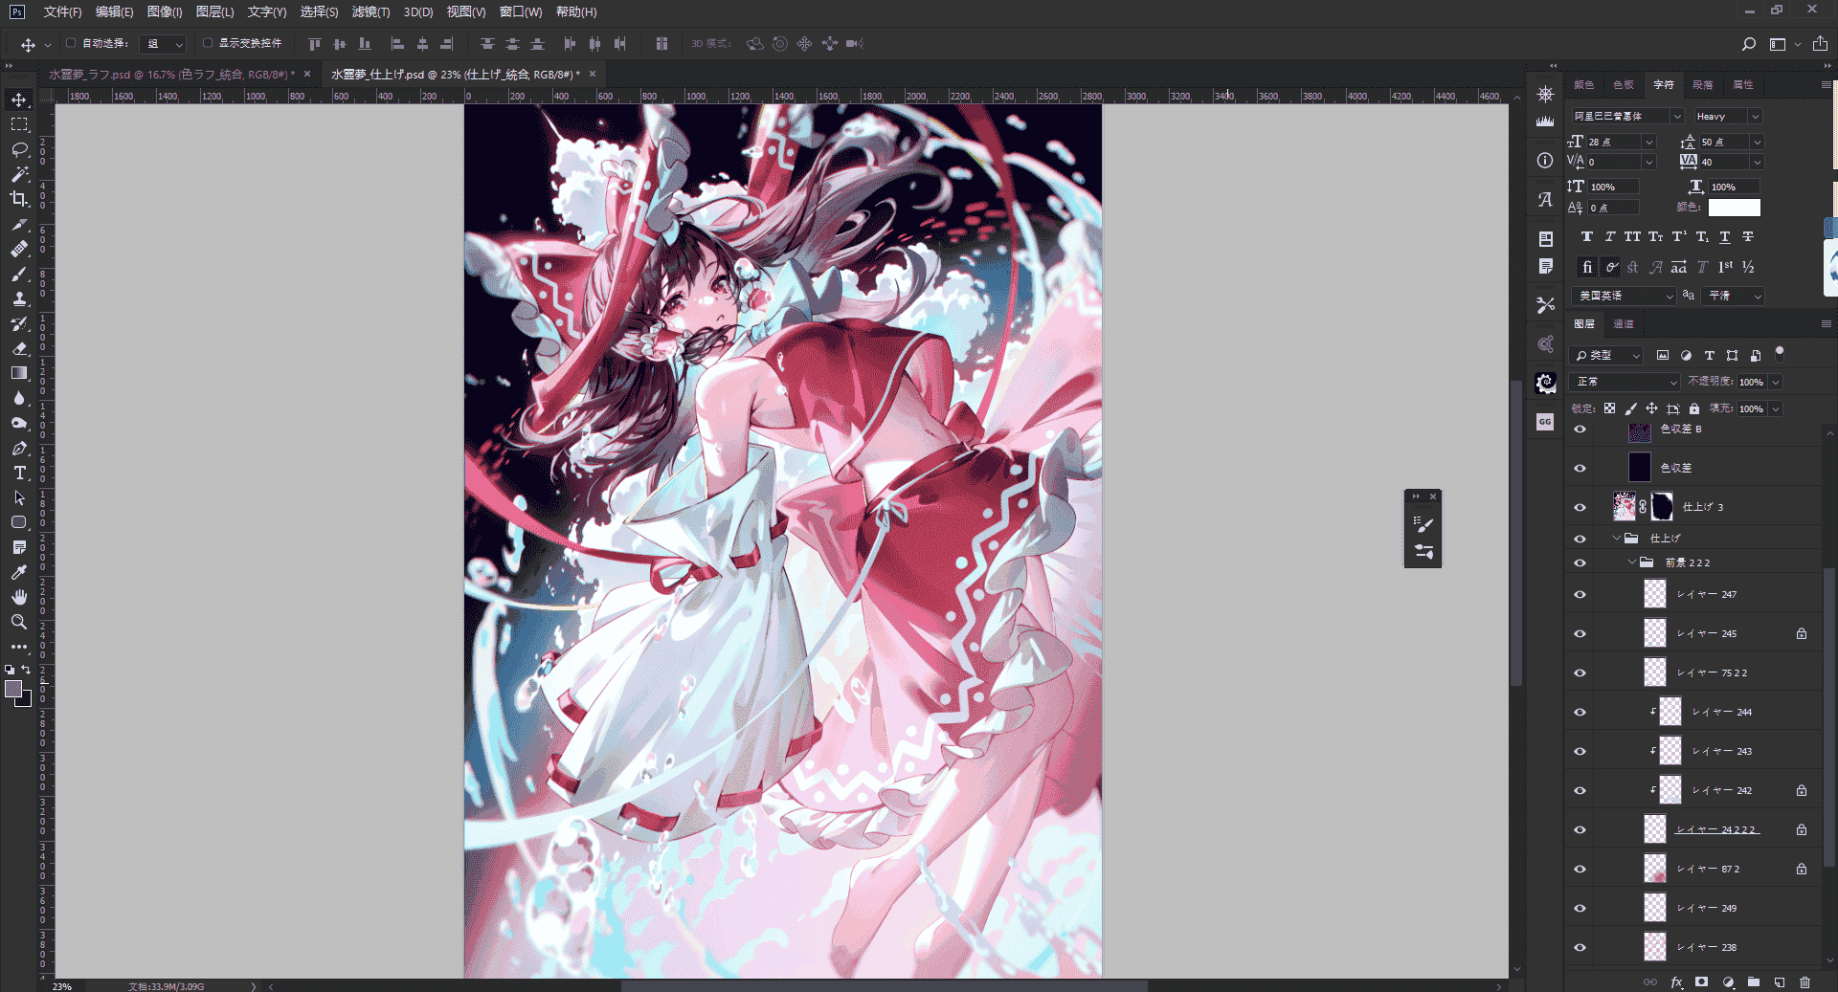Click the text color swatch in Character panel
The width and height of the screenshot is (1838, 992).
[1734, 208]
